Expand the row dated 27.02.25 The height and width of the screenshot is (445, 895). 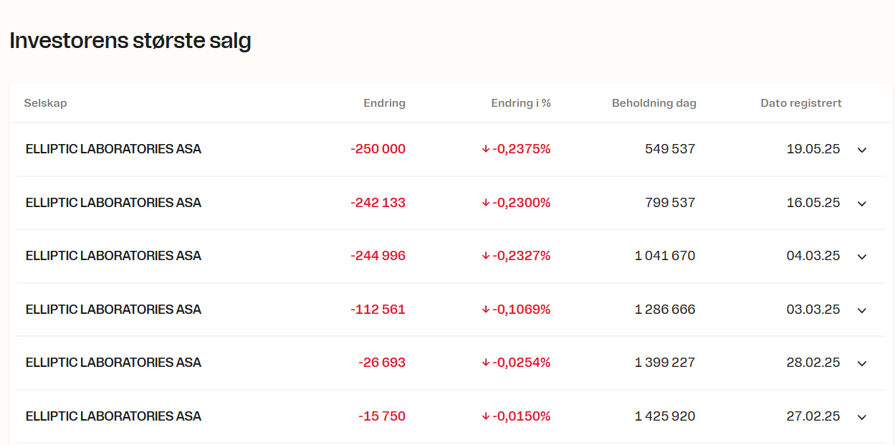(862, 417)
